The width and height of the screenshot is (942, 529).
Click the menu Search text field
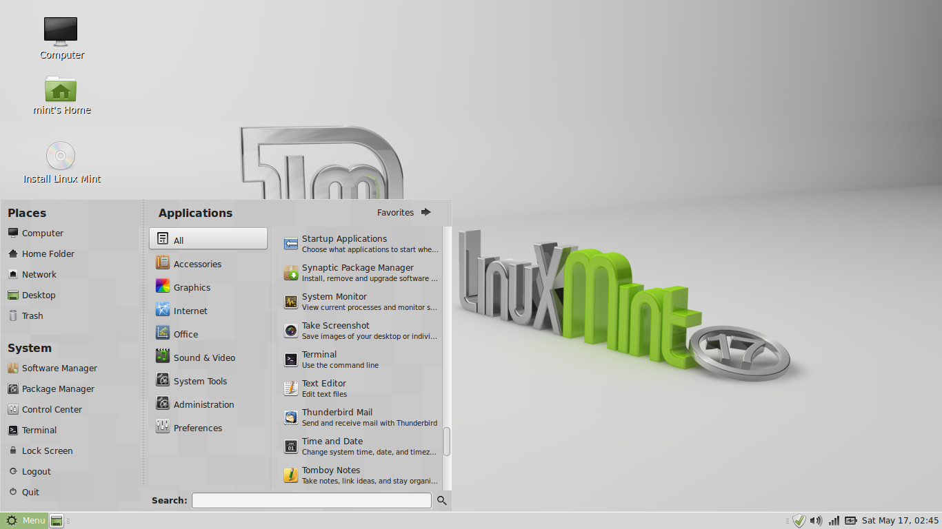[x=312, y=500]
